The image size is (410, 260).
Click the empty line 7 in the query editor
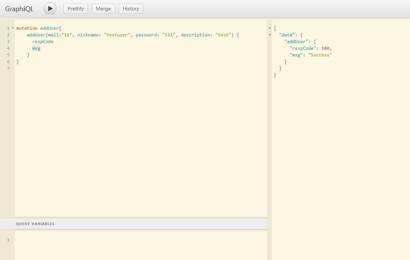pos(141,68)
